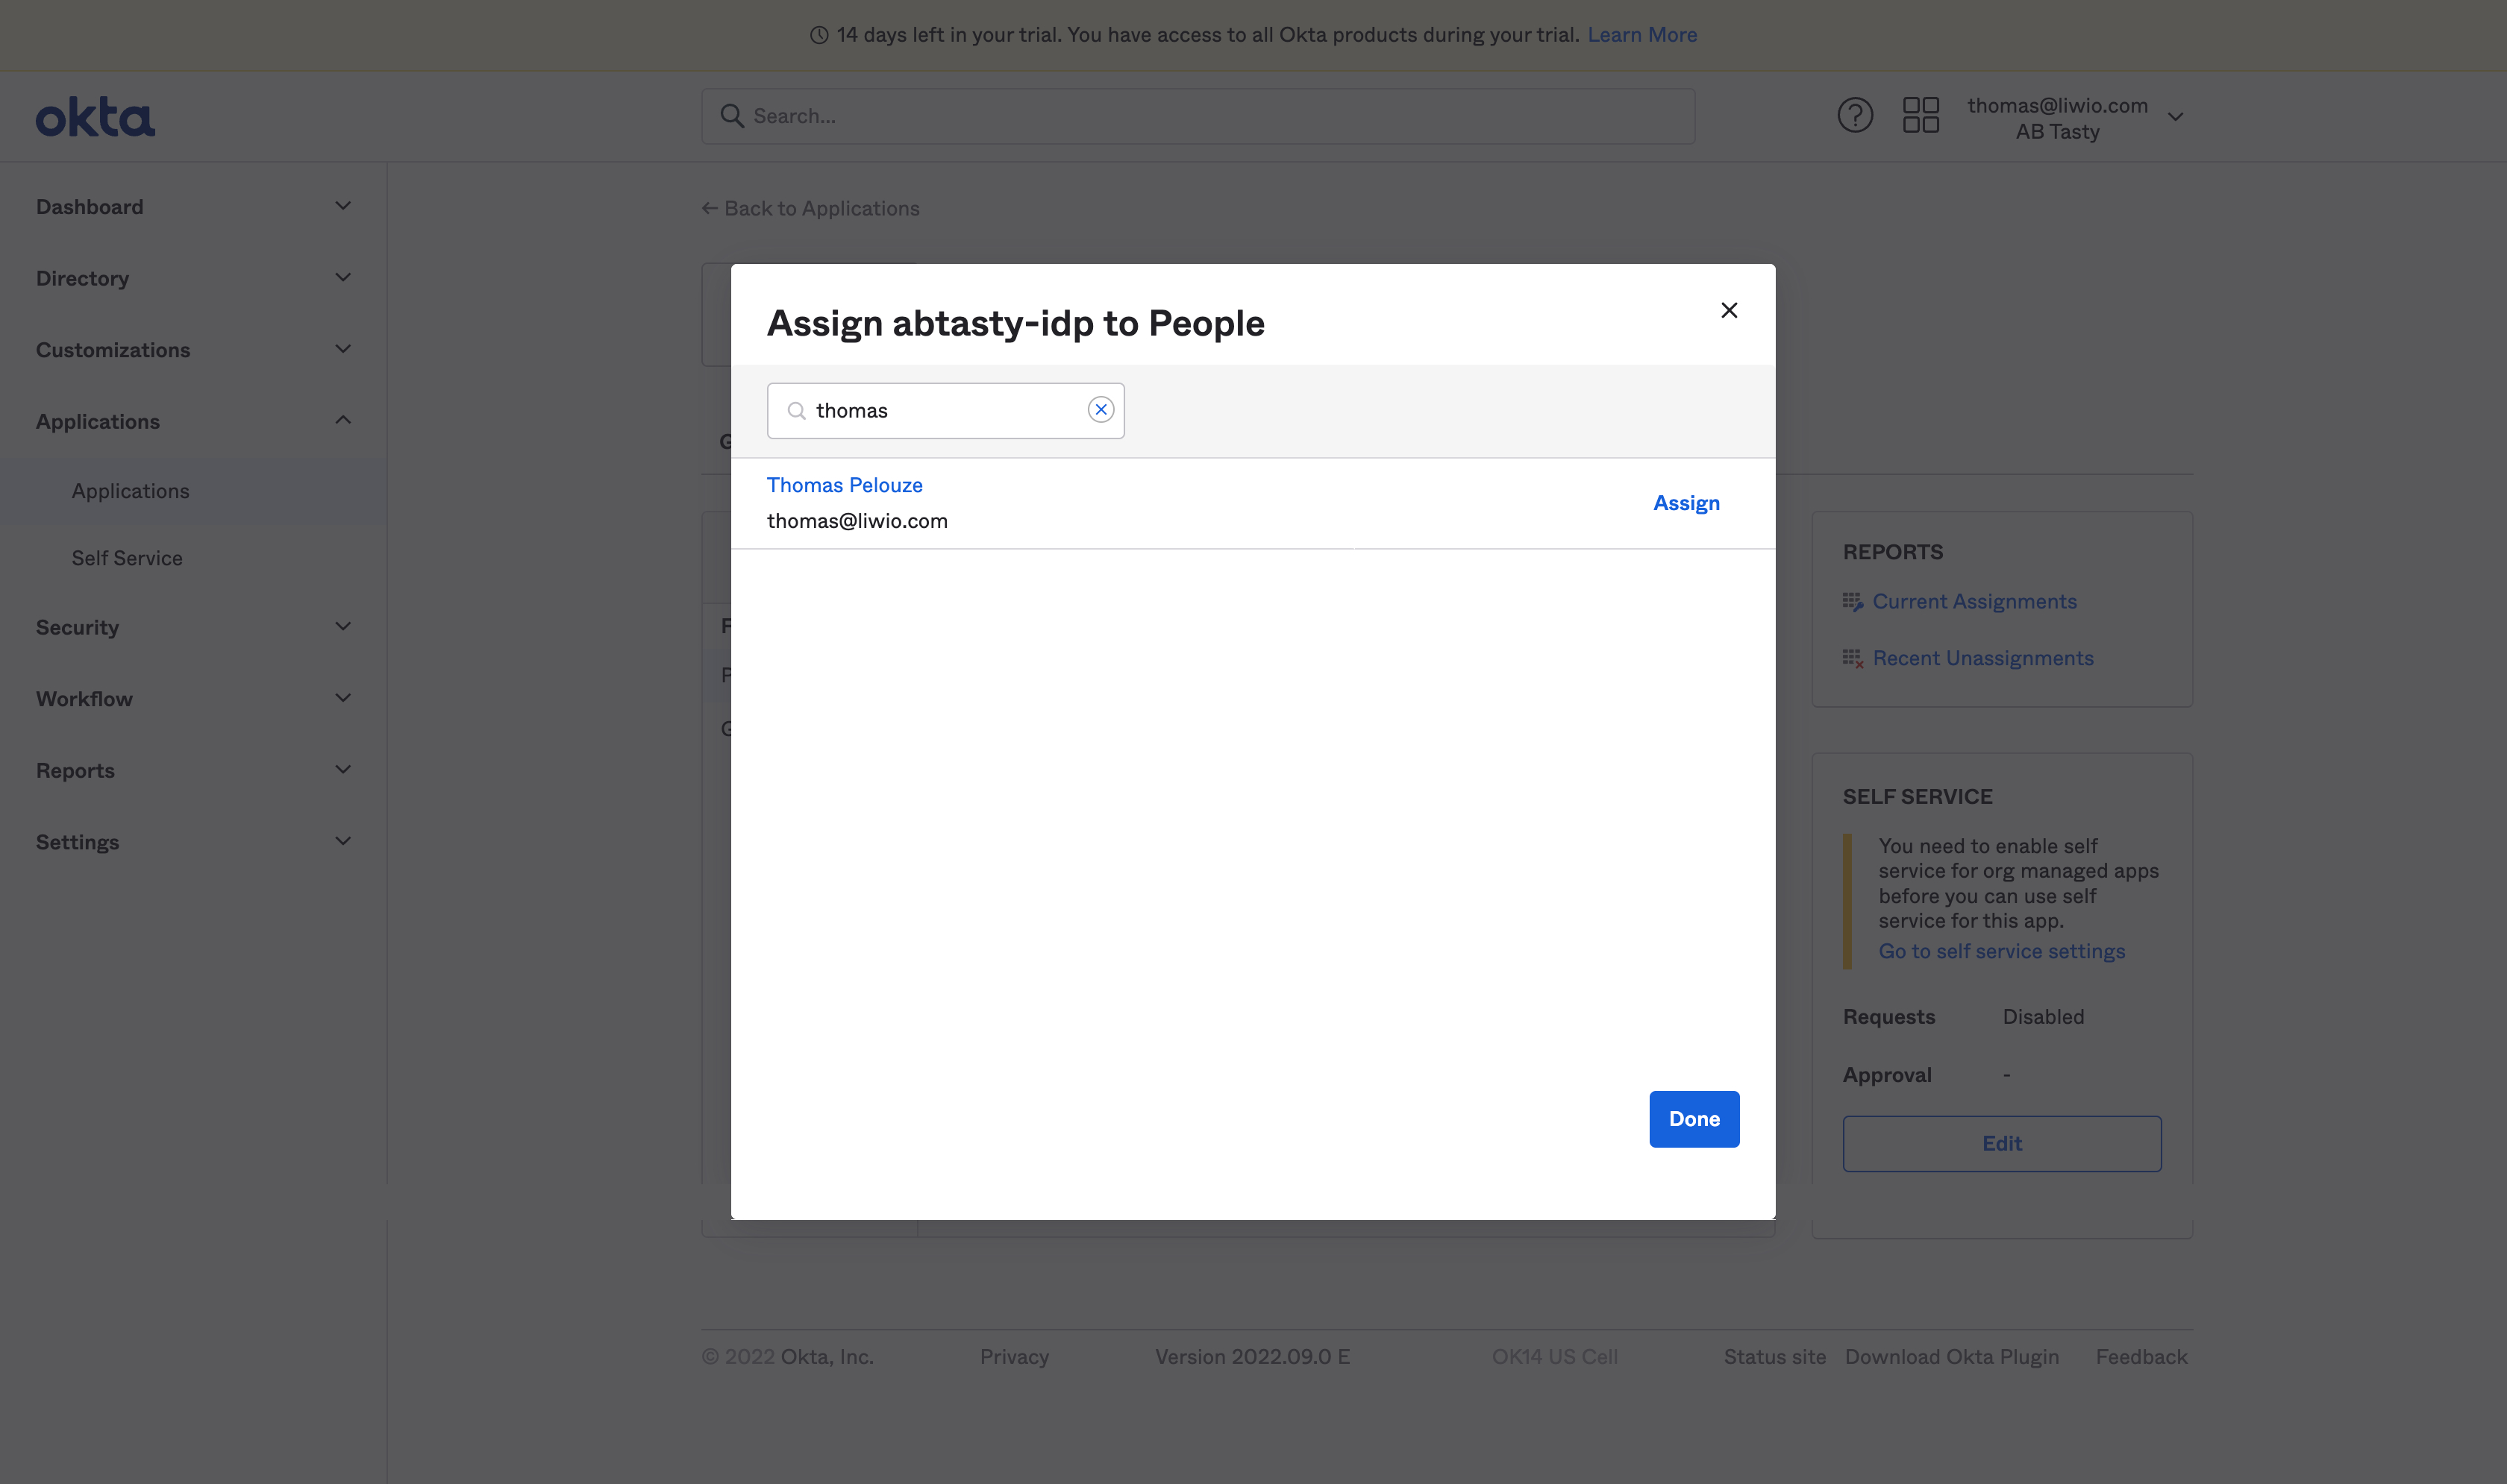The height and width of the screenshot is (1484, 2507).
Task: Select the Settings sidebar item
Action: pos(194,842)
